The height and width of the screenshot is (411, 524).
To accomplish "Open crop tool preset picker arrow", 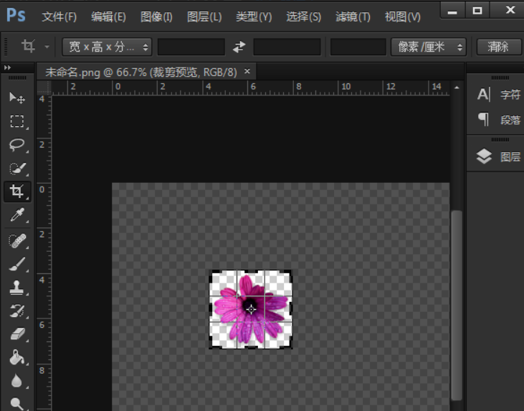I will [47, 47].
